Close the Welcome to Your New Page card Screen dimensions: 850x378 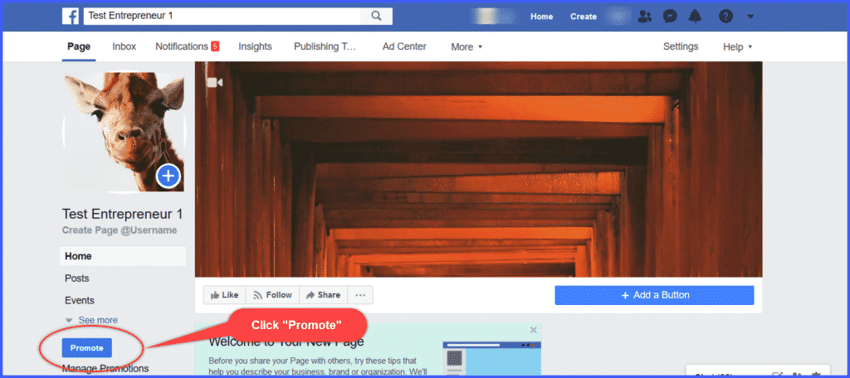tap(533, 330)
